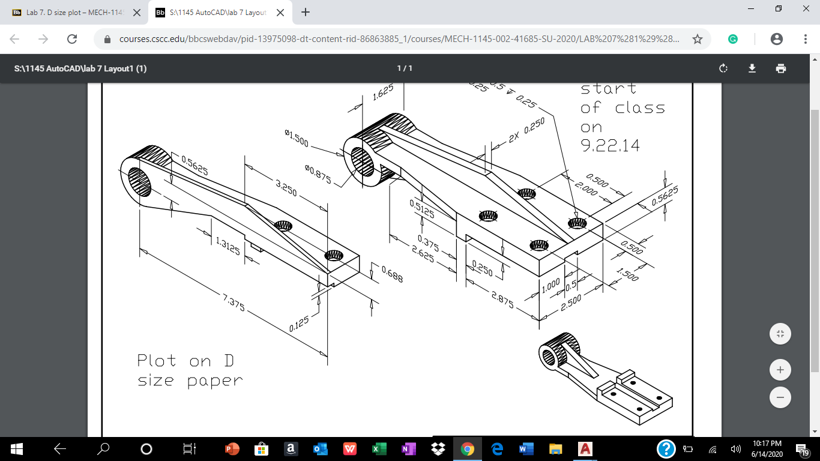Open the Get Help question mark icon
The height and width of the screenshot is (461, 820).
666,448
